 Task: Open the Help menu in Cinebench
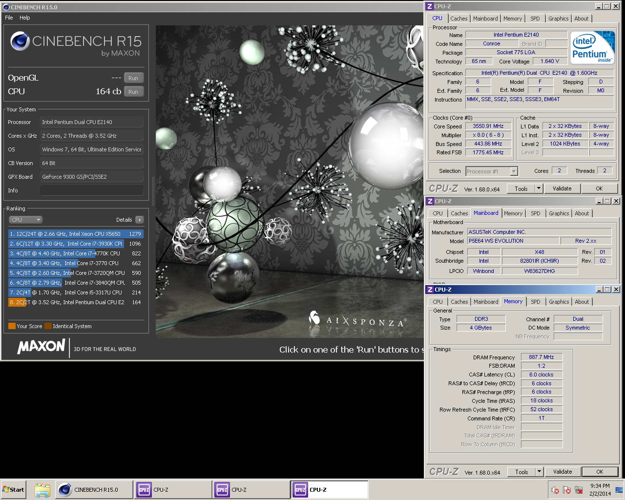24,18
